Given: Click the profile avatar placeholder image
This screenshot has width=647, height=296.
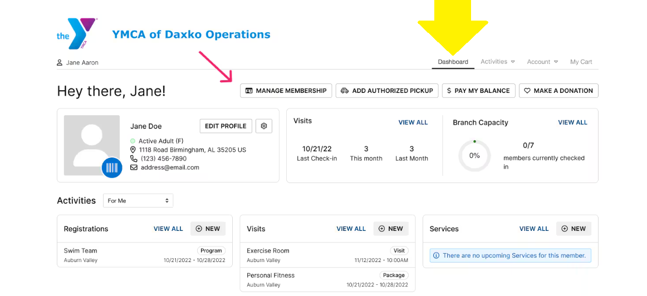Looking at the screenshot, I should 91,144.
